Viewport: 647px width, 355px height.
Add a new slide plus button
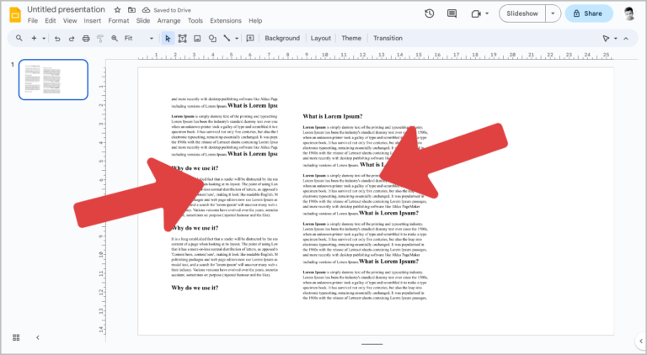34,38
